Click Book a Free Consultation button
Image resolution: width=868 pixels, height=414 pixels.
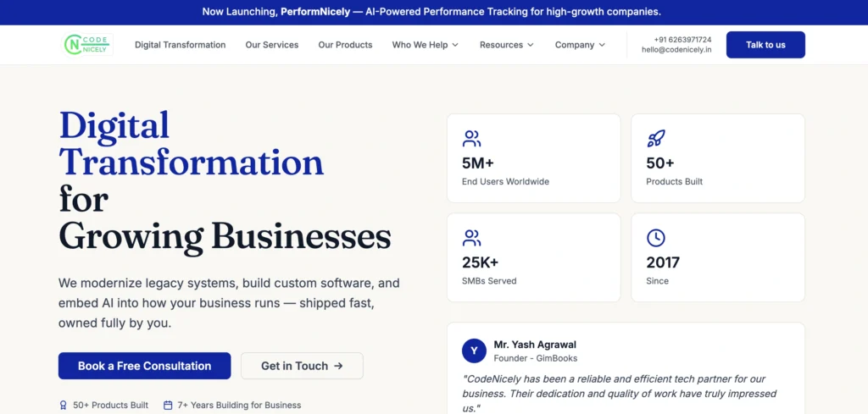[144, 366]
